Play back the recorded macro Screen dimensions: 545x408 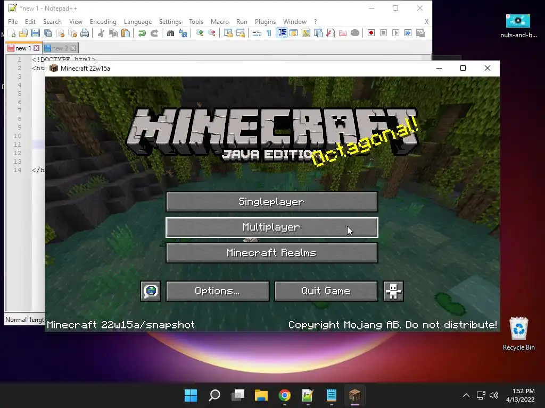click(x=395, y=33)
